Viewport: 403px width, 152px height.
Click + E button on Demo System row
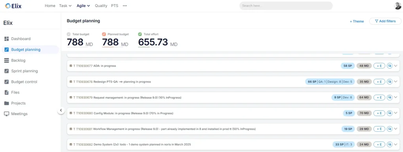click(379, 145)
